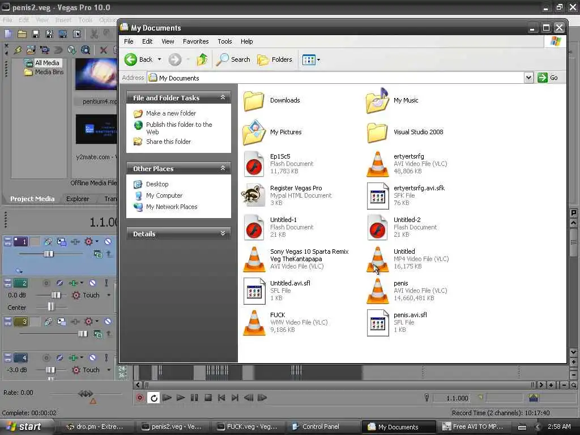
Task: Collapse the File and Folder Tasks panel
Action: (x=223, y=97)
